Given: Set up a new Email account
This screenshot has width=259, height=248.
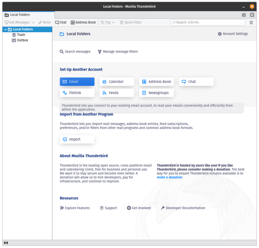Looking at the screenshot, I should point(77,82).
